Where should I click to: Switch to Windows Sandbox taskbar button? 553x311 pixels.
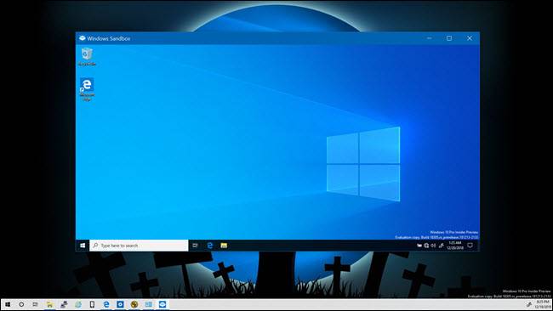coord(162,304)
